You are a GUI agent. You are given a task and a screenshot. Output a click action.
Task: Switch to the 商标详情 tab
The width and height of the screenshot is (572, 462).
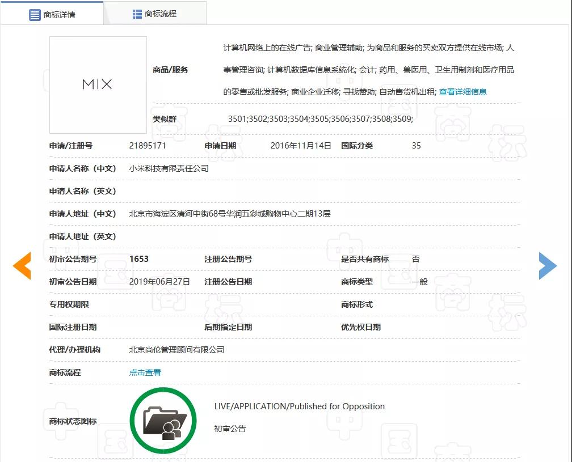[x=52, y=14]
